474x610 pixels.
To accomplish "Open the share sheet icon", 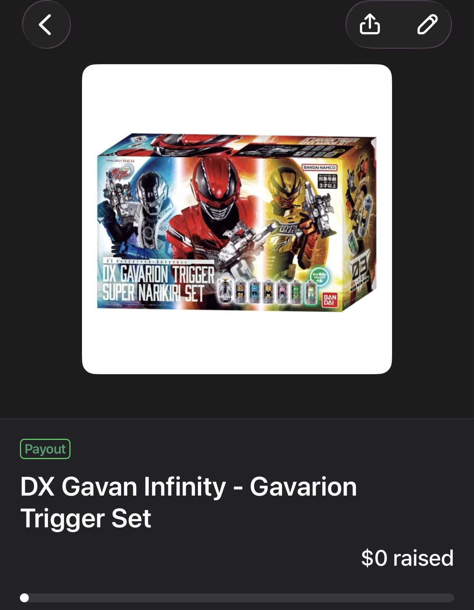I will [370, 24].
